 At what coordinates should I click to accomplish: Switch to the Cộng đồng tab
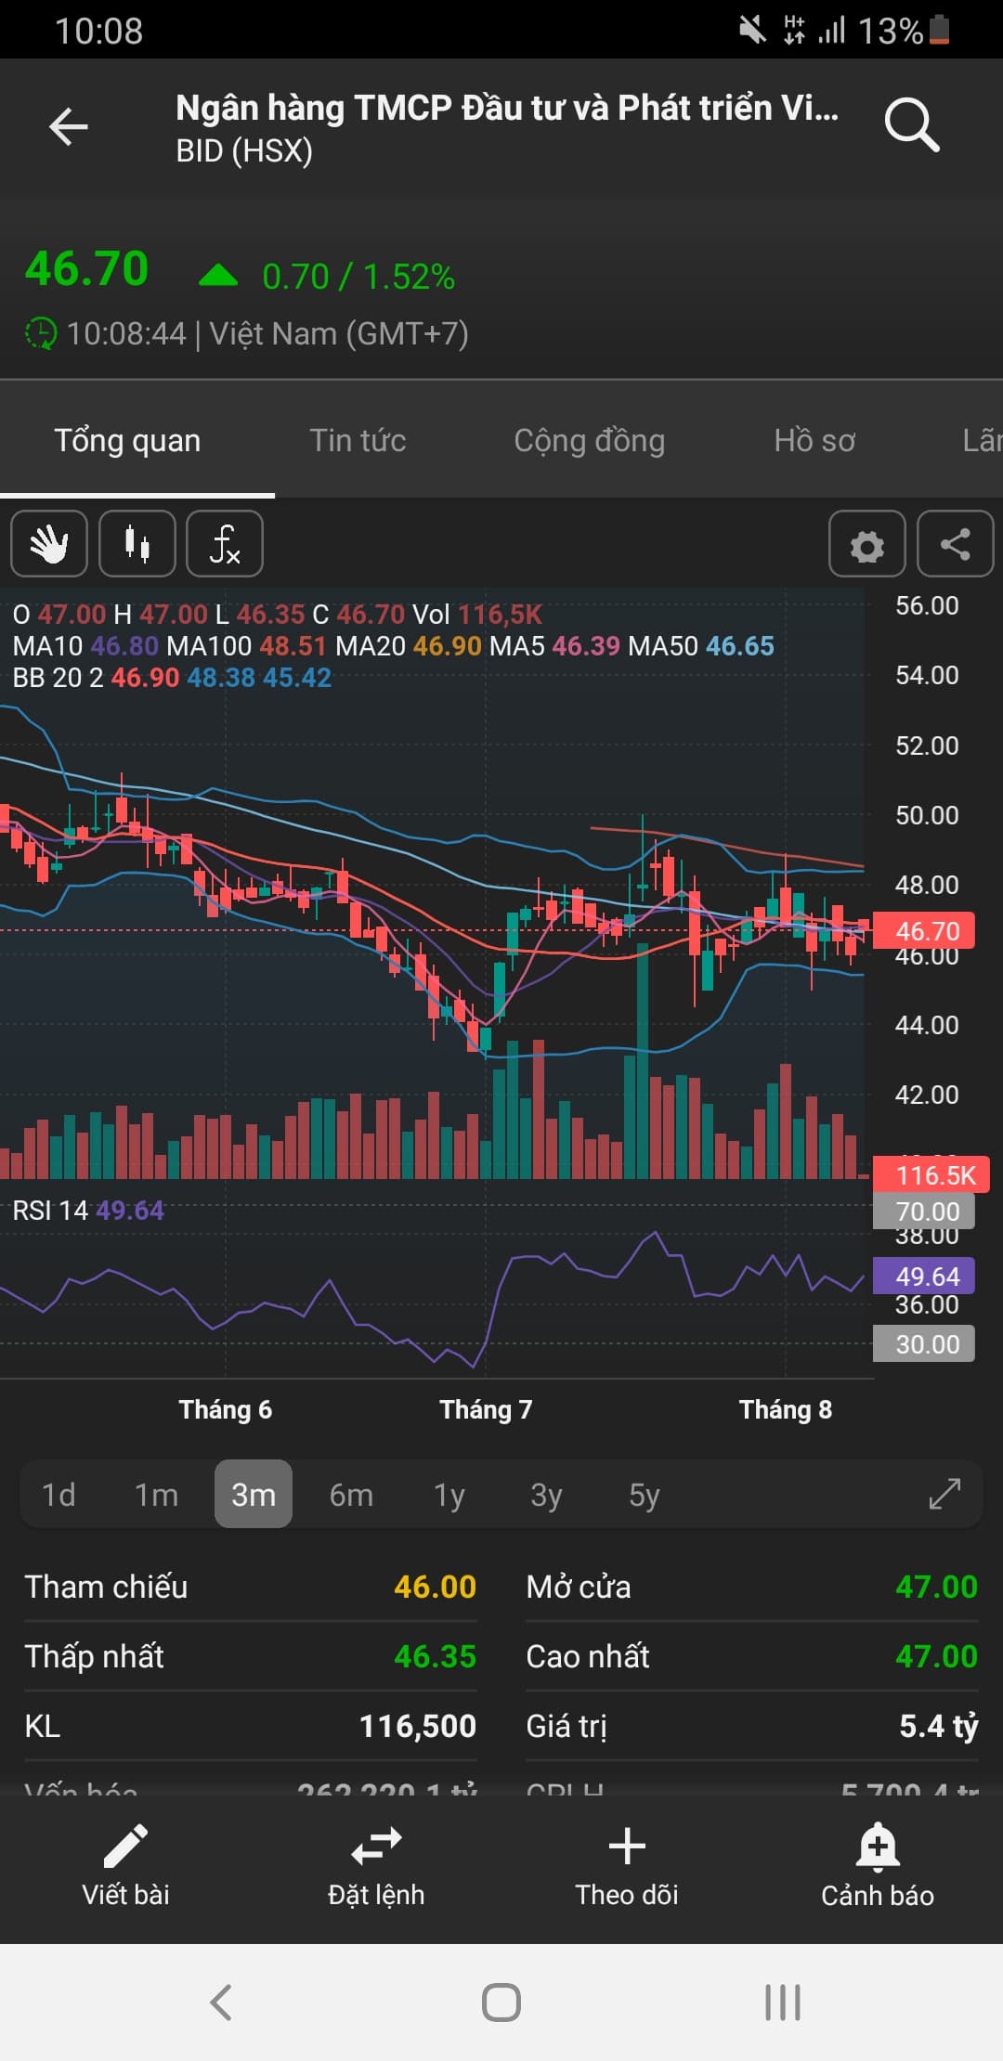click(589, 440)
